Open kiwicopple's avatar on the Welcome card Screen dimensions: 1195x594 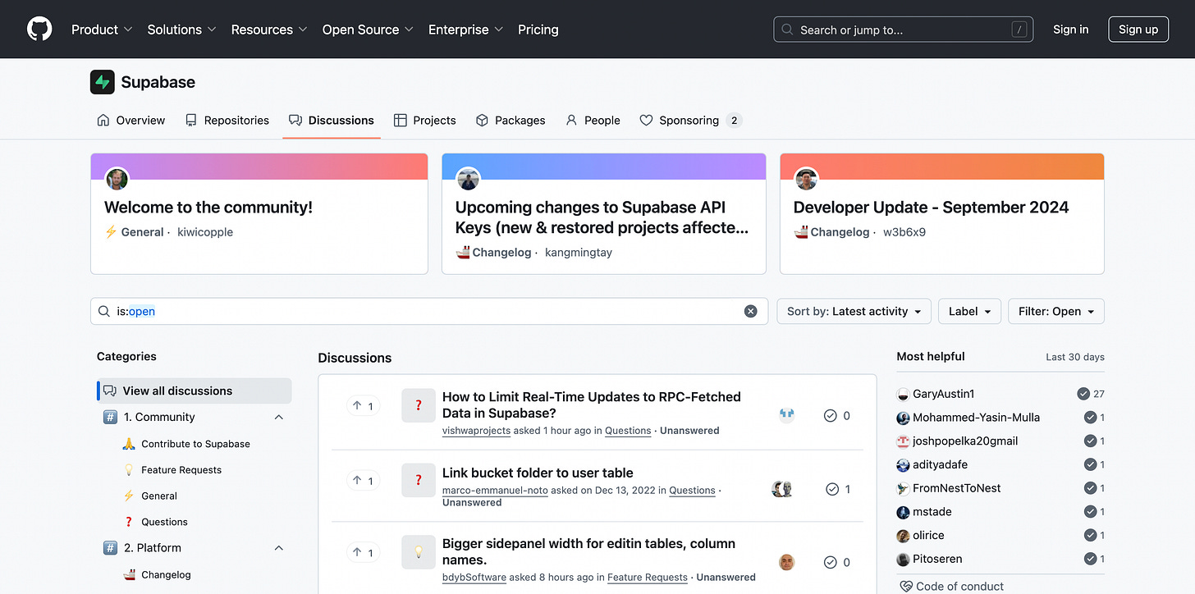(x=117, y=179)
